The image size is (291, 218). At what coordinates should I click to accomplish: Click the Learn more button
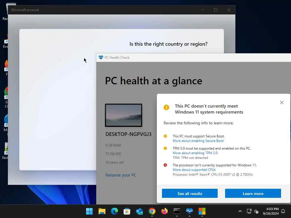click(x=253, y=194)
